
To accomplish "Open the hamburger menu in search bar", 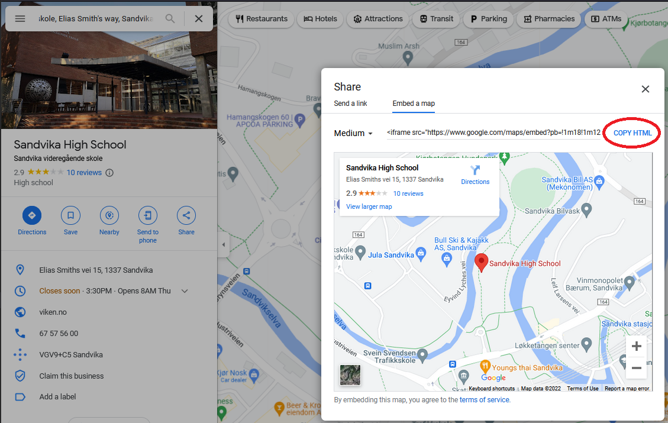I will pos(20,19).
